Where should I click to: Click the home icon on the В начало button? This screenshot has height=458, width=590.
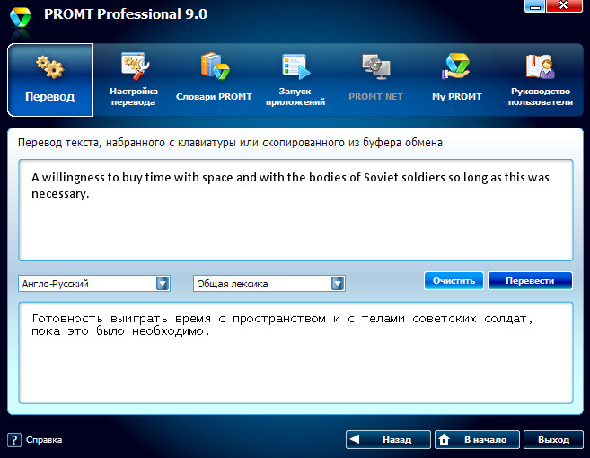pos(444,439)
